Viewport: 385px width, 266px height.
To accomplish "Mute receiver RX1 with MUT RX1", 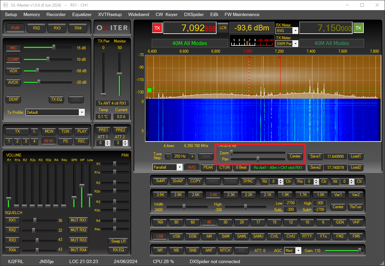I will tap(78, 220).
